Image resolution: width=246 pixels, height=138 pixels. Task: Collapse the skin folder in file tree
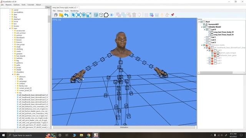click(13, 74)
